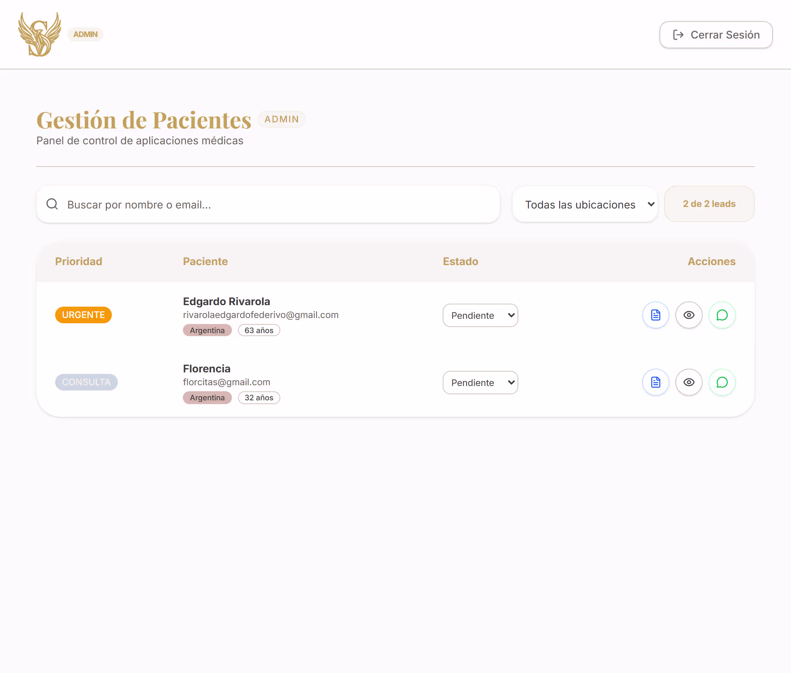Image resolution: width=791 pixels, height=673 pixels.
Task: View details eye icon for Edgardo Rivarola
Action: 688,315
